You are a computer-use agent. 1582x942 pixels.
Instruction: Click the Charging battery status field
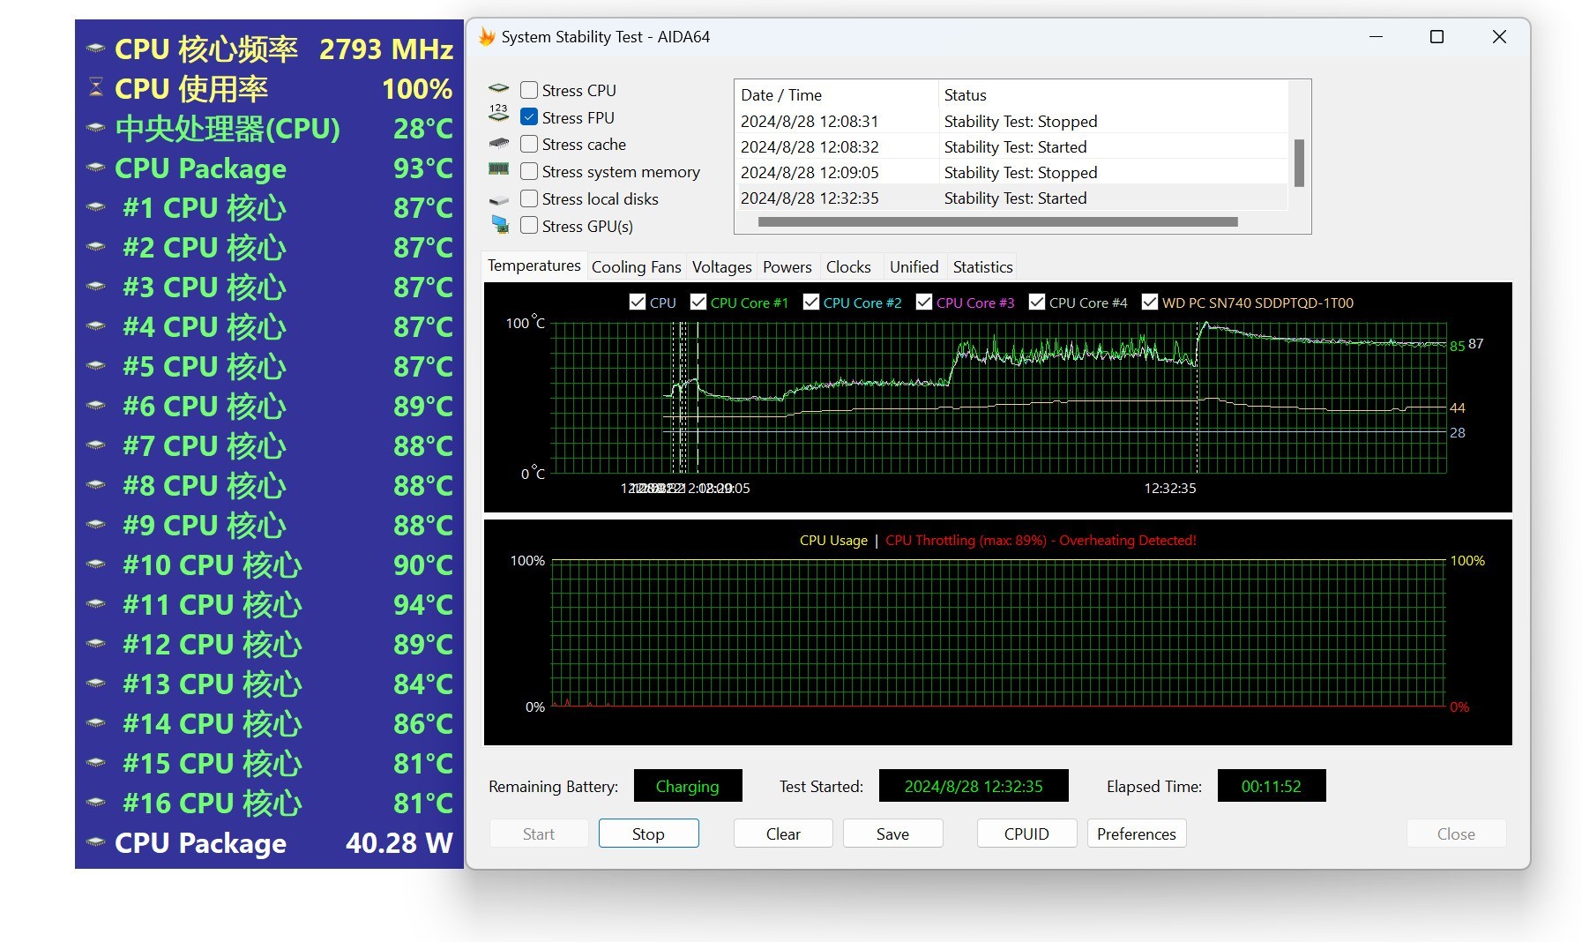click(x=688, y=786)
